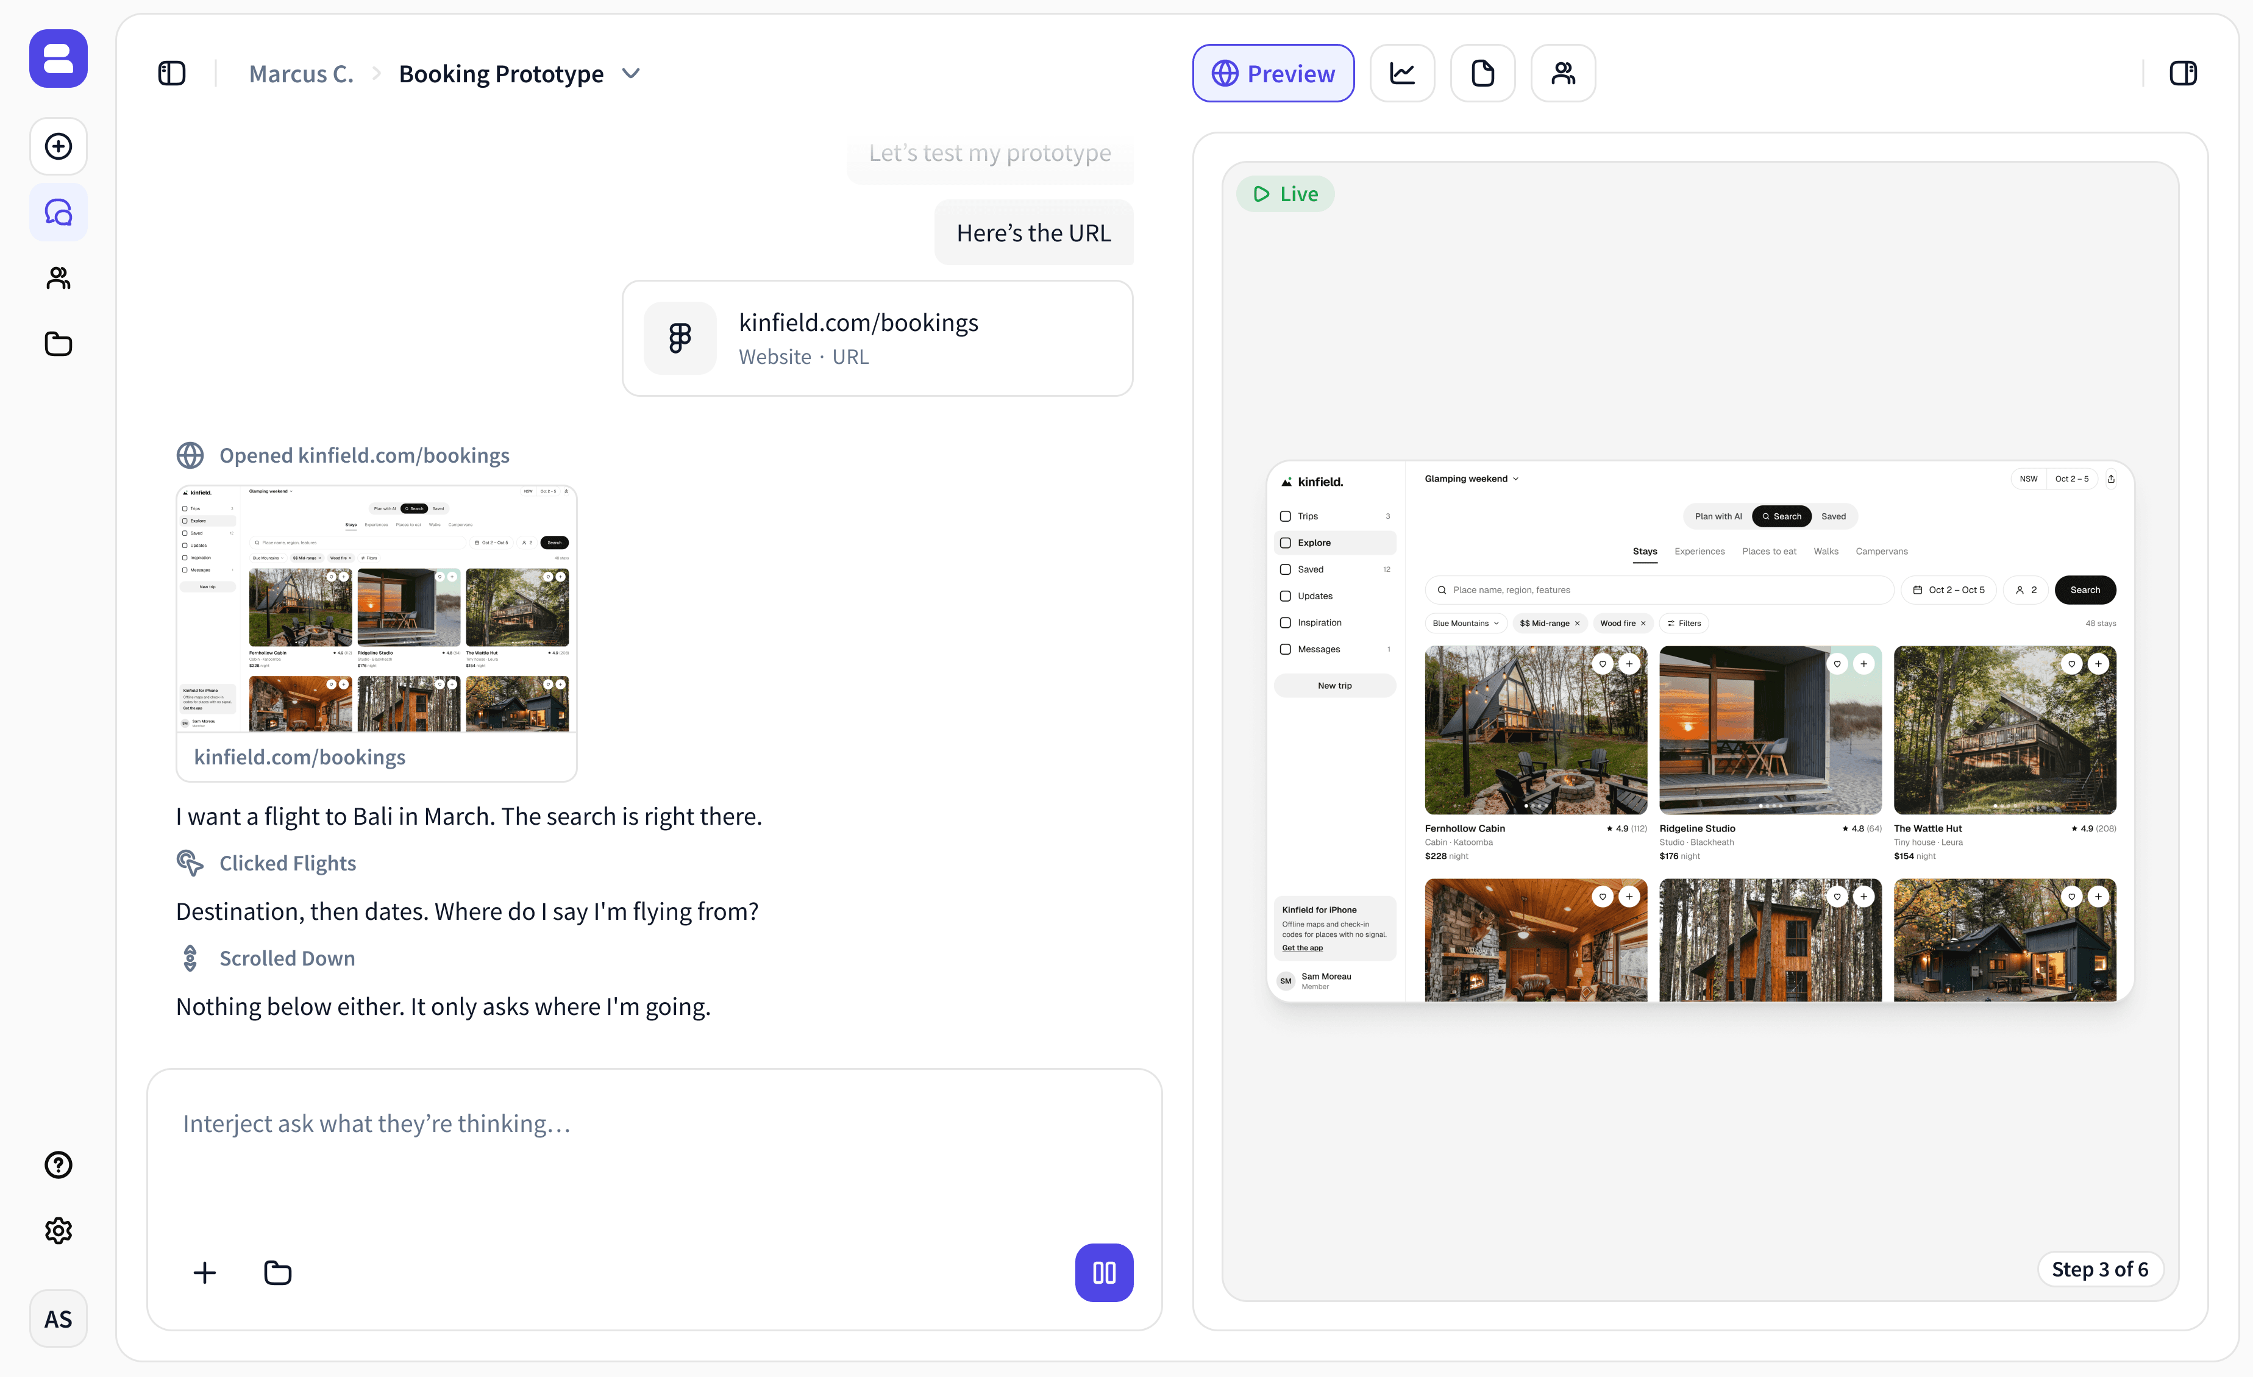The image size is (2253, 1377).
Task: Add Ridgeline Studio with plus icon
Action: pos(1863,664)
